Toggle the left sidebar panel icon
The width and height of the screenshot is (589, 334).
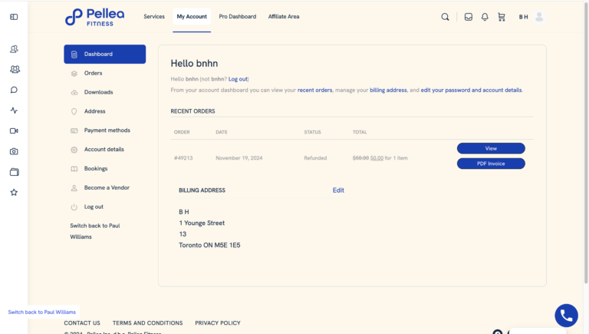point(14,17)
